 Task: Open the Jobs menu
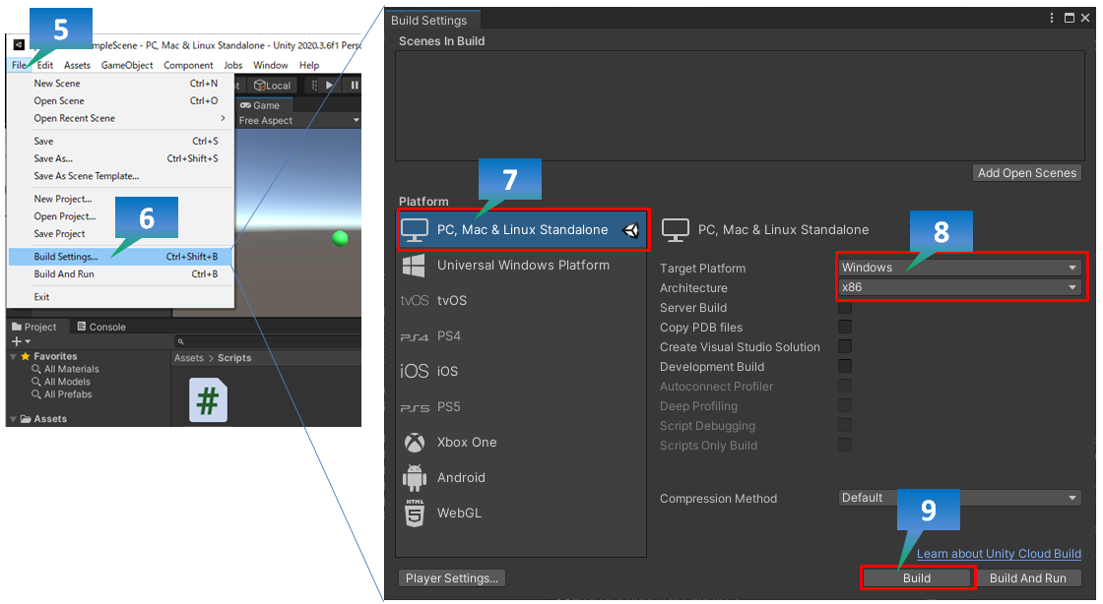tap(233, 65)
